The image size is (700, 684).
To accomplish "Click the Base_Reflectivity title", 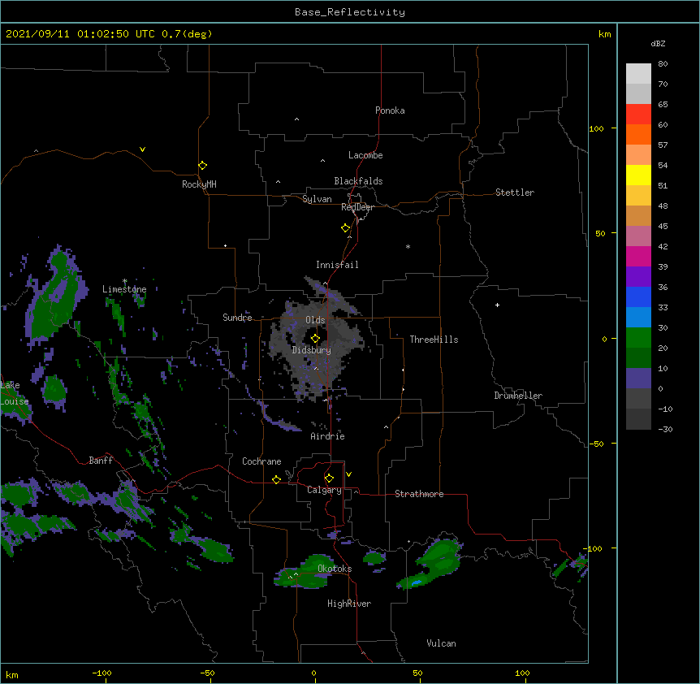I will [x=350, y=12].
